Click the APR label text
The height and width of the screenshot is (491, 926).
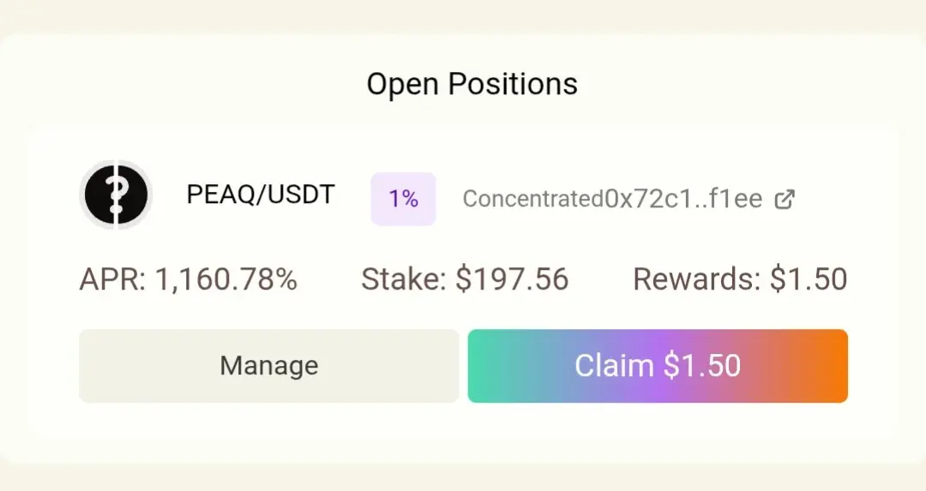112,278
